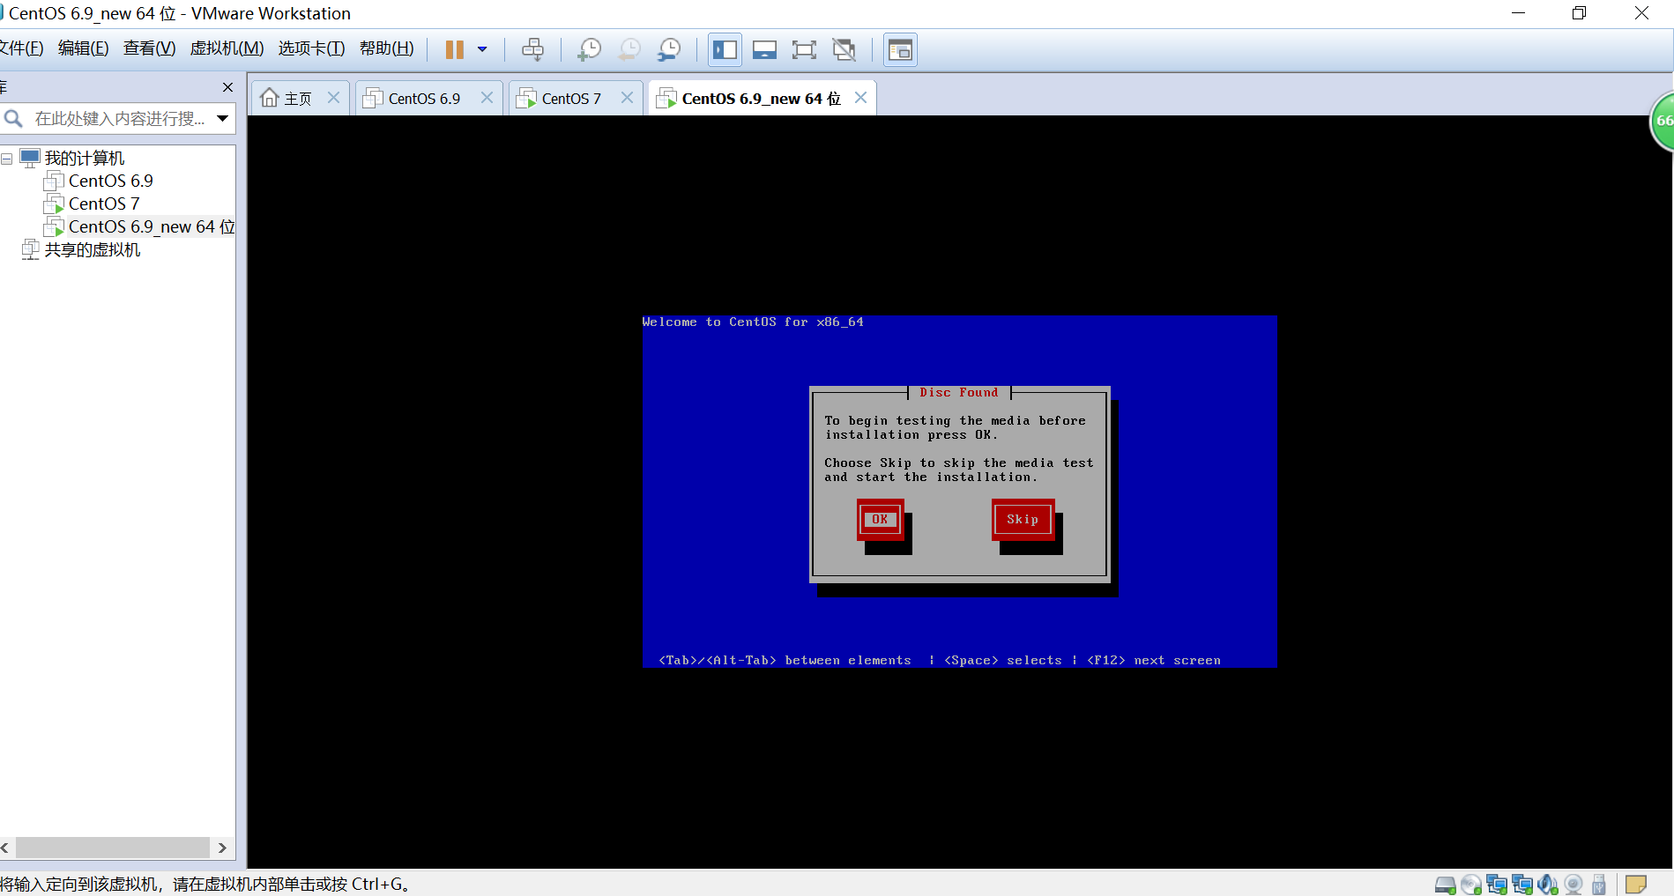Select 共享的虚拟机 in the library tree
Viewport: 1674px width, 896px height.
[x=92, y=250]
